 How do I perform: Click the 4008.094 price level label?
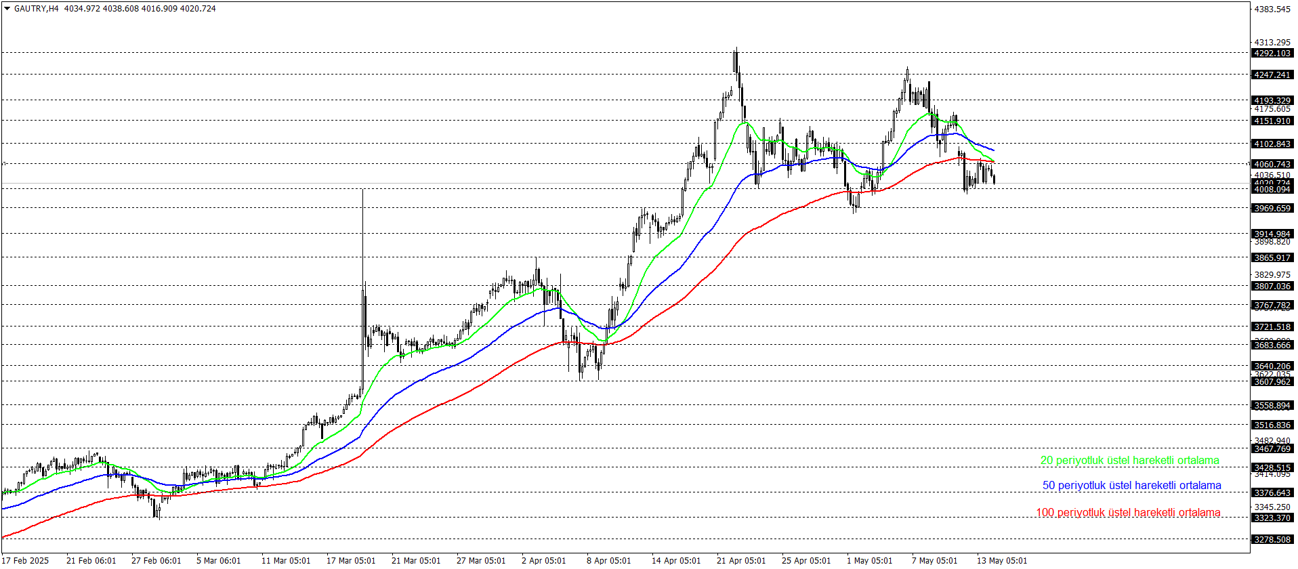point(1272,190)
